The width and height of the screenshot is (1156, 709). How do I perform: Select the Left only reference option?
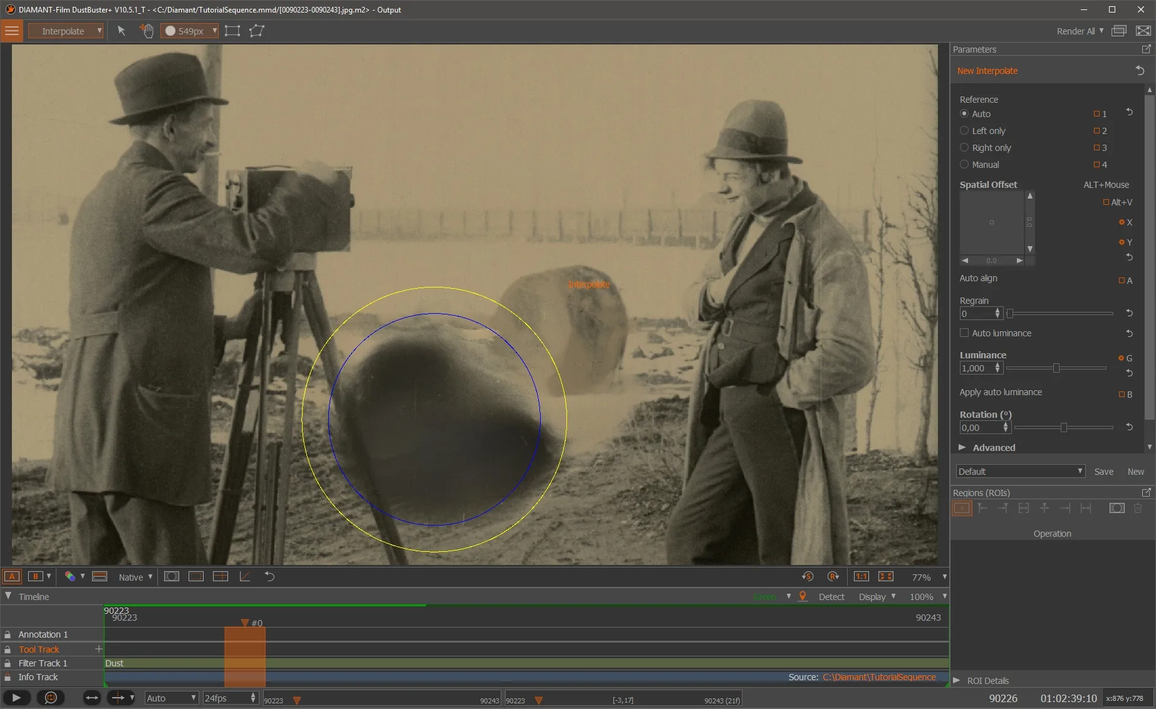point(964,131)
